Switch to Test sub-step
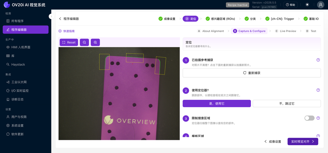328x153 pixels. (x=311, y=31)
